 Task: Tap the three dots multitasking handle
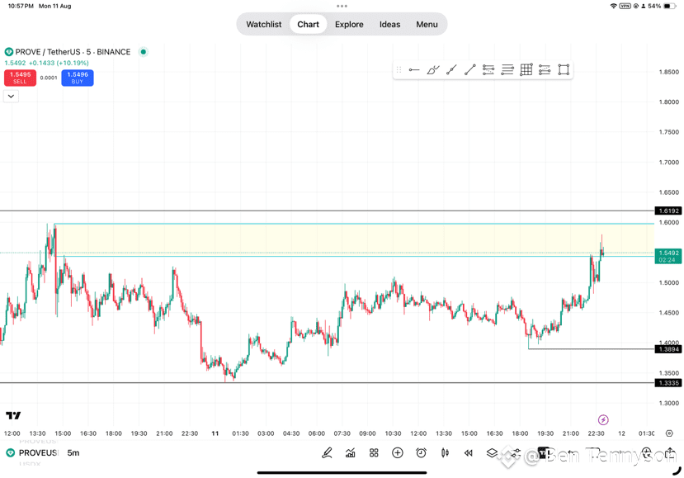pos(342,6)
